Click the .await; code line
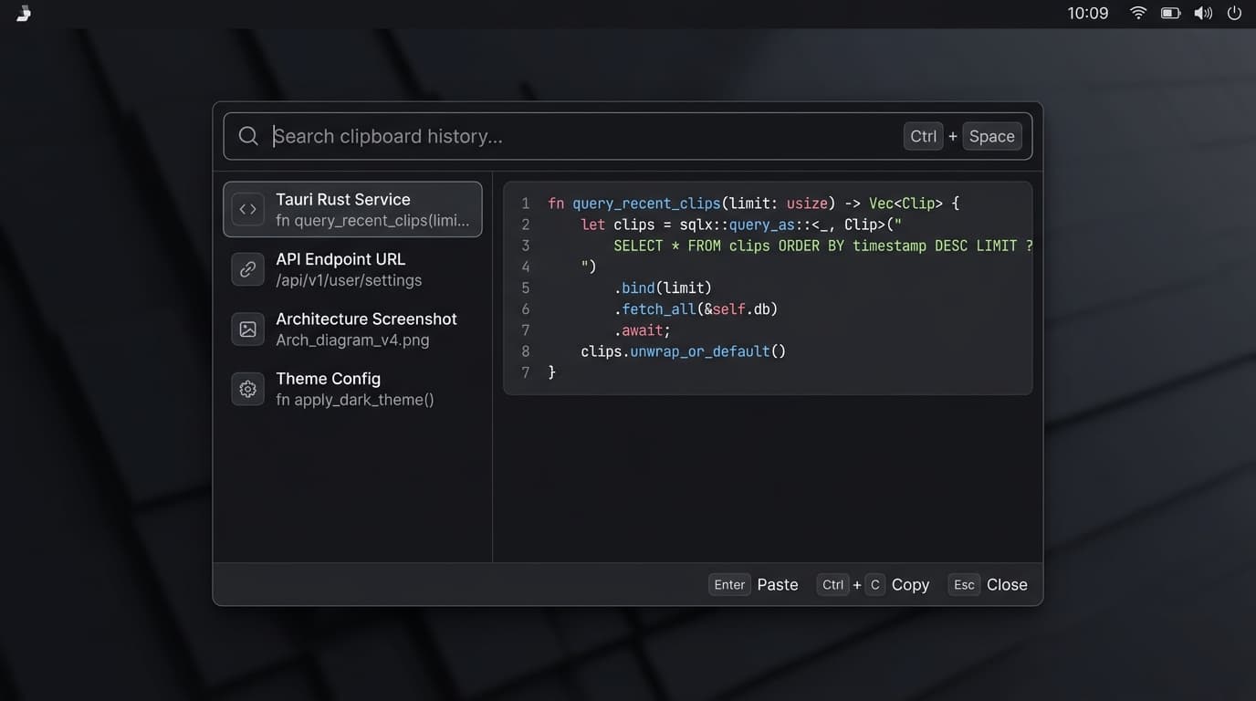The width and height of the screenshot is (1256, 701). point(642,330)
